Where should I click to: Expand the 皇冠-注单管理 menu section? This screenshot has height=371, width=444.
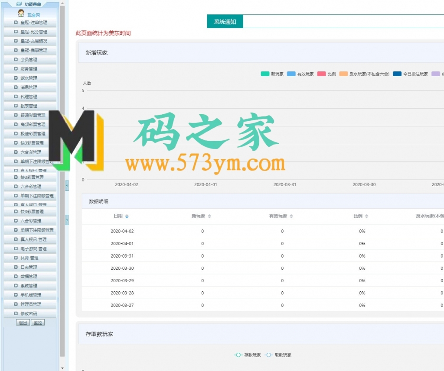point(30,23)
